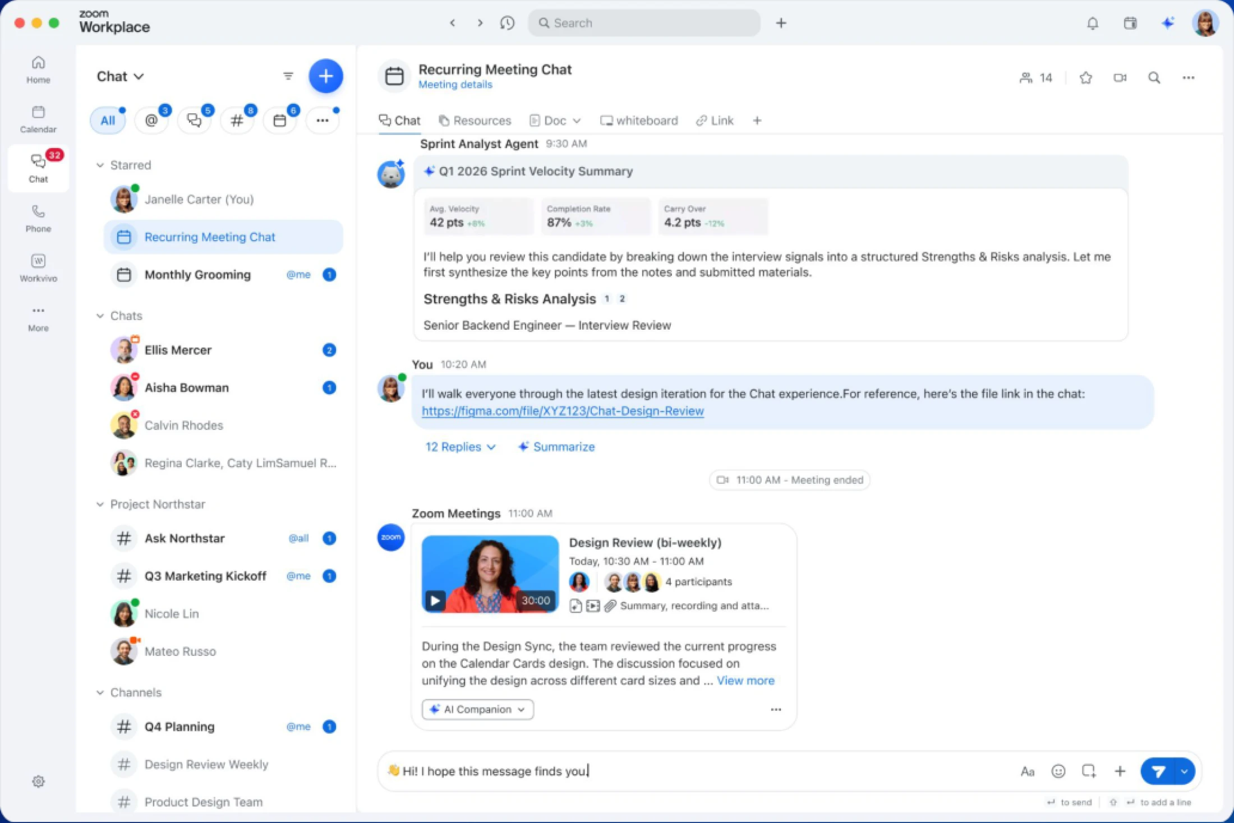The image size is (1234, 823).
Task: Open chat header more options ellipsis
Action: coord(1188,77)
